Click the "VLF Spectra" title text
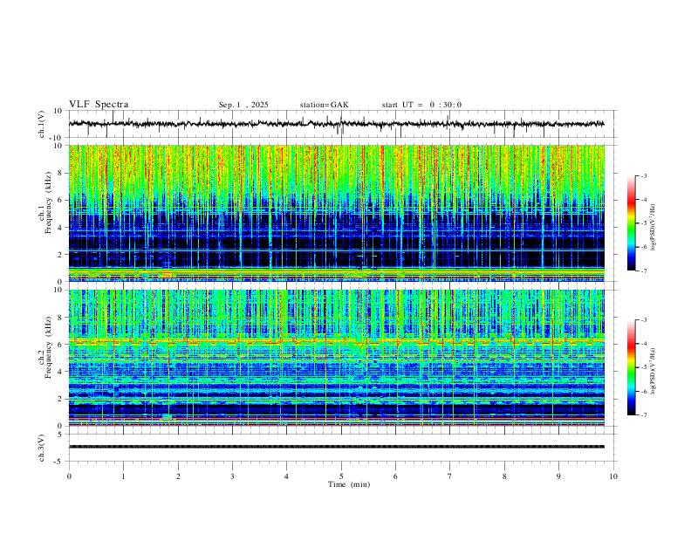The height and width of the screenshot is (534, 691). click(x=99, y=105)
